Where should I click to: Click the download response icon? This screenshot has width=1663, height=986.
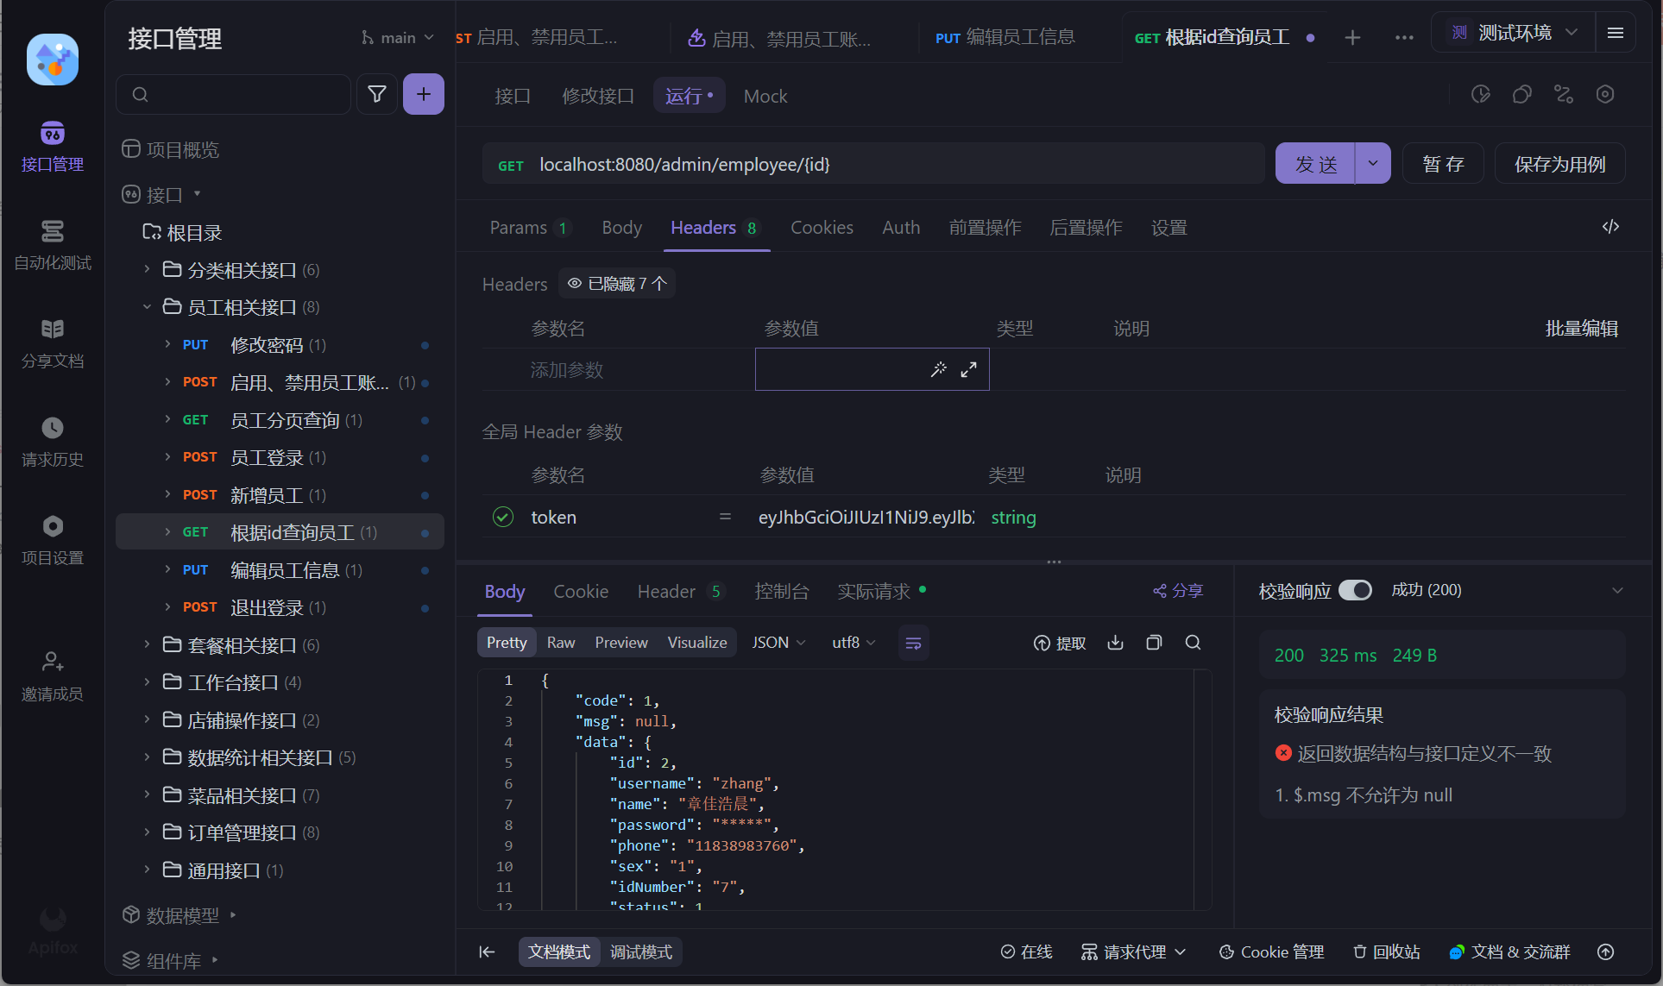click(x=1115, y=643)
